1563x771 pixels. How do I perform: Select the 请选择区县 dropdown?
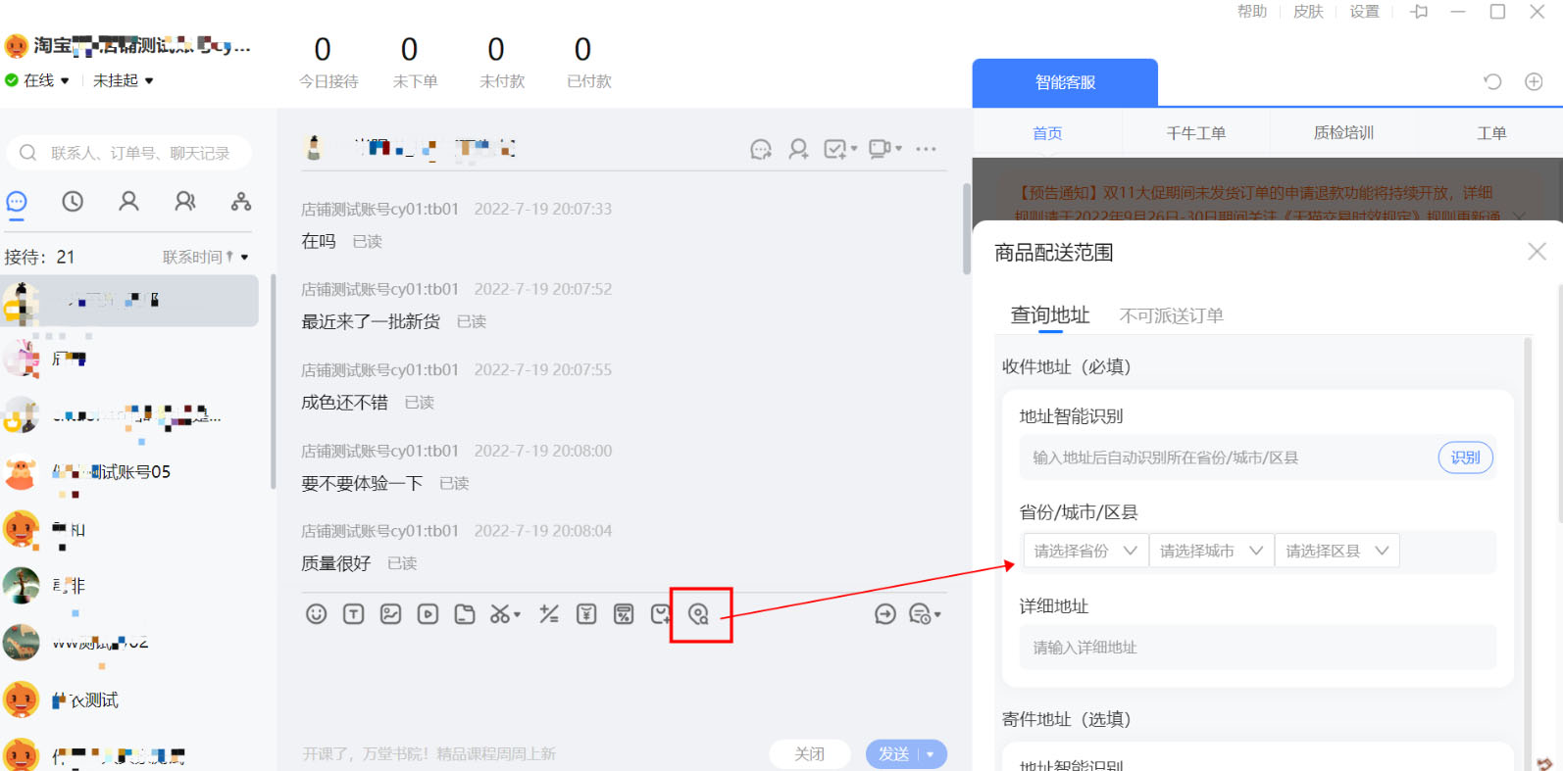point(1337,551)
